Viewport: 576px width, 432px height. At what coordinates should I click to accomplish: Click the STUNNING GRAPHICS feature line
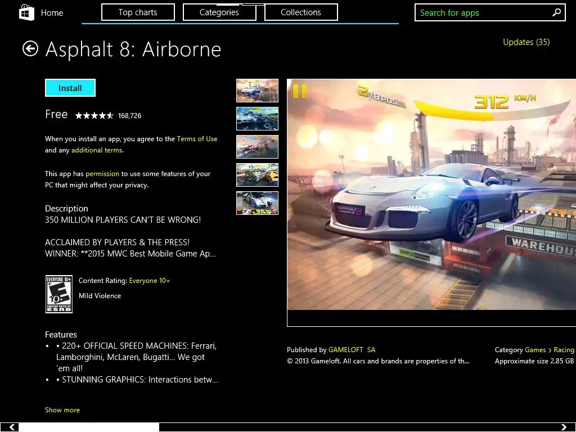(137, 380)
